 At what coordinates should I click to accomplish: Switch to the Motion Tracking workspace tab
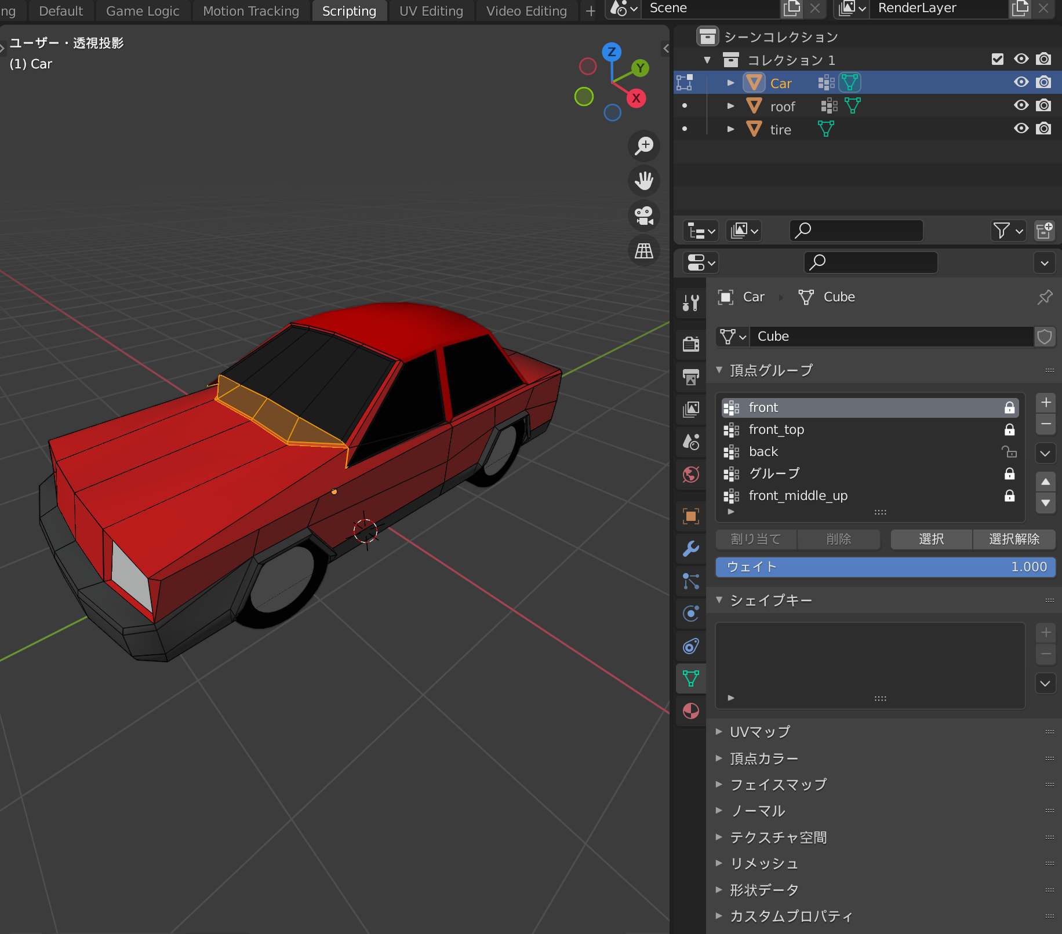250,11
